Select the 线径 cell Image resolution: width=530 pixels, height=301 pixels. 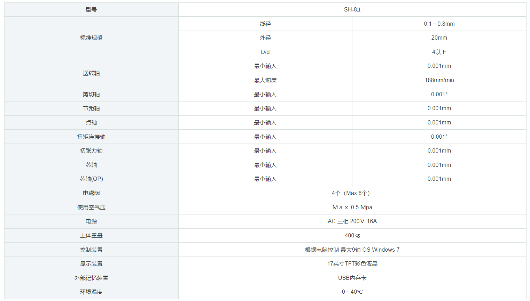tap(265, 24)
